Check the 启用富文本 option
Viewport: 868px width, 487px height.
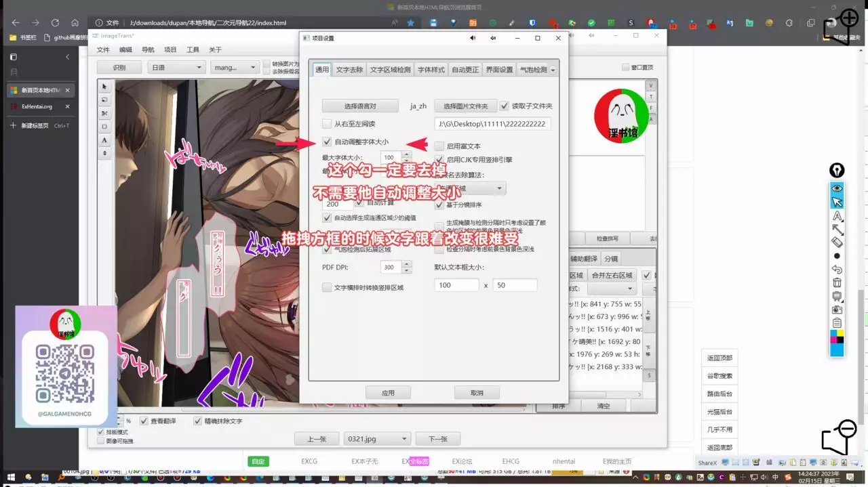tap(439, 146)
